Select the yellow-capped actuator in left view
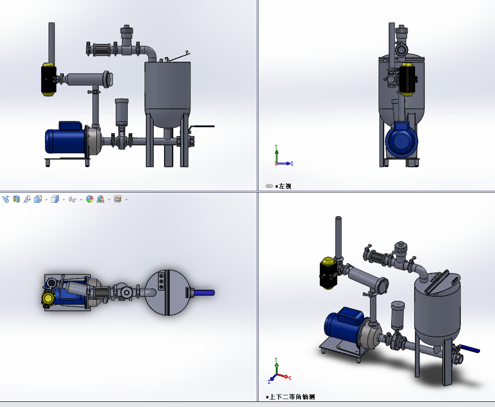Image resolution: width=495 pixels, height=407 pixels. (408, 79)
